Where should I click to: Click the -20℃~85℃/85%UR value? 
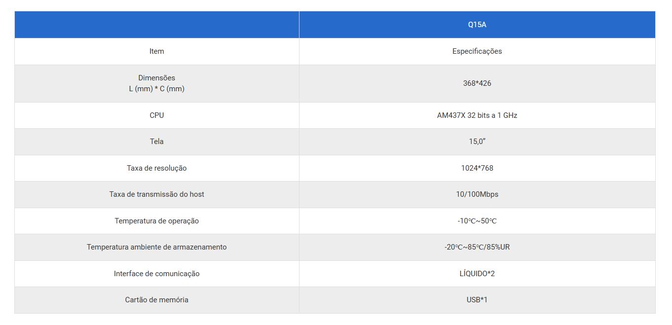[x=477, y=247]
